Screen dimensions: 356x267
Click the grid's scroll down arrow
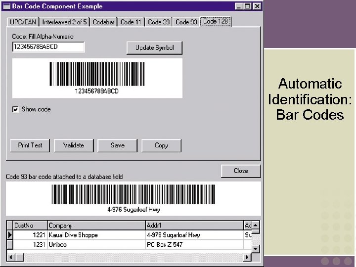(x=256, y=249)
